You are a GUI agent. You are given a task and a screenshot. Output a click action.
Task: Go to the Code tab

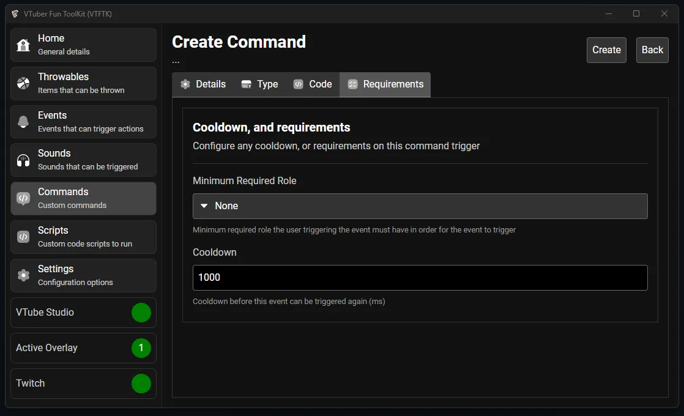point(312,84)
